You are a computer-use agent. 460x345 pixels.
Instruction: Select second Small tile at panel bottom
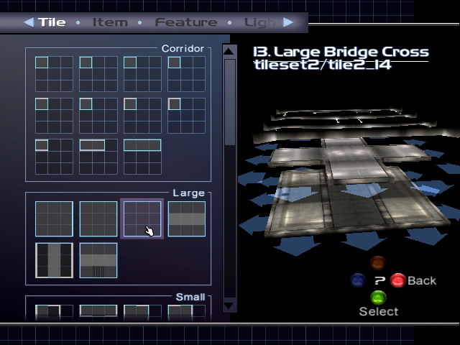pyautogui.click(x=98, y=313)
